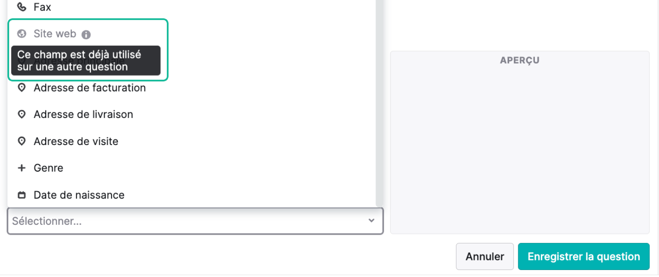Image resolution: width=659 pixels, height=277 pixels.
Task: Click the pin icon for Adresse de livraison
Action: click(x=21, y=115)
